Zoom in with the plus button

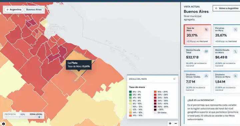170,123
